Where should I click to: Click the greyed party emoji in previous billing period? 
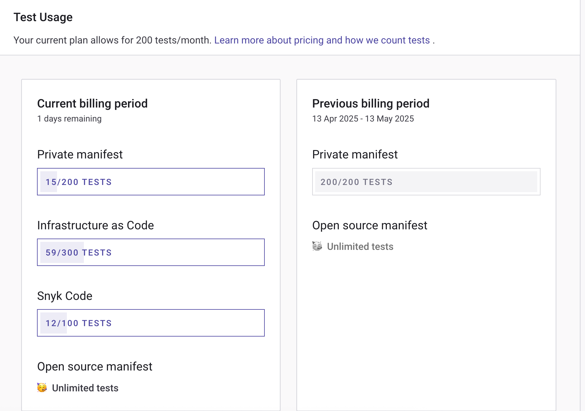(x=317, y=246)
